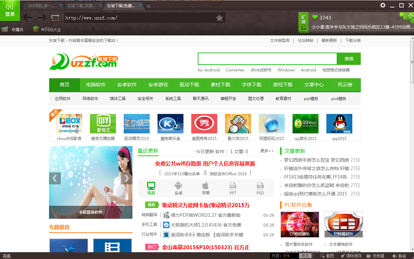The width and height of the screenshot is (414, 259).
Task: Click the QQ登录 button
Action: click(x=10, y=10)
